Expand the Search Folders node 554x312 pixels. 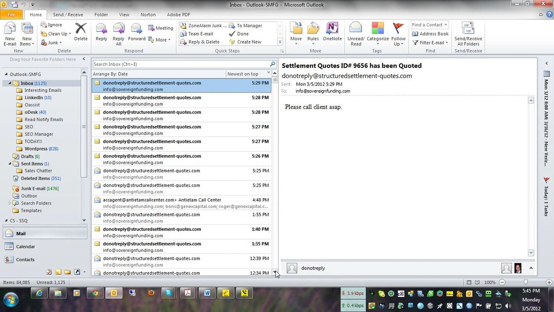(x=10, y=203)
